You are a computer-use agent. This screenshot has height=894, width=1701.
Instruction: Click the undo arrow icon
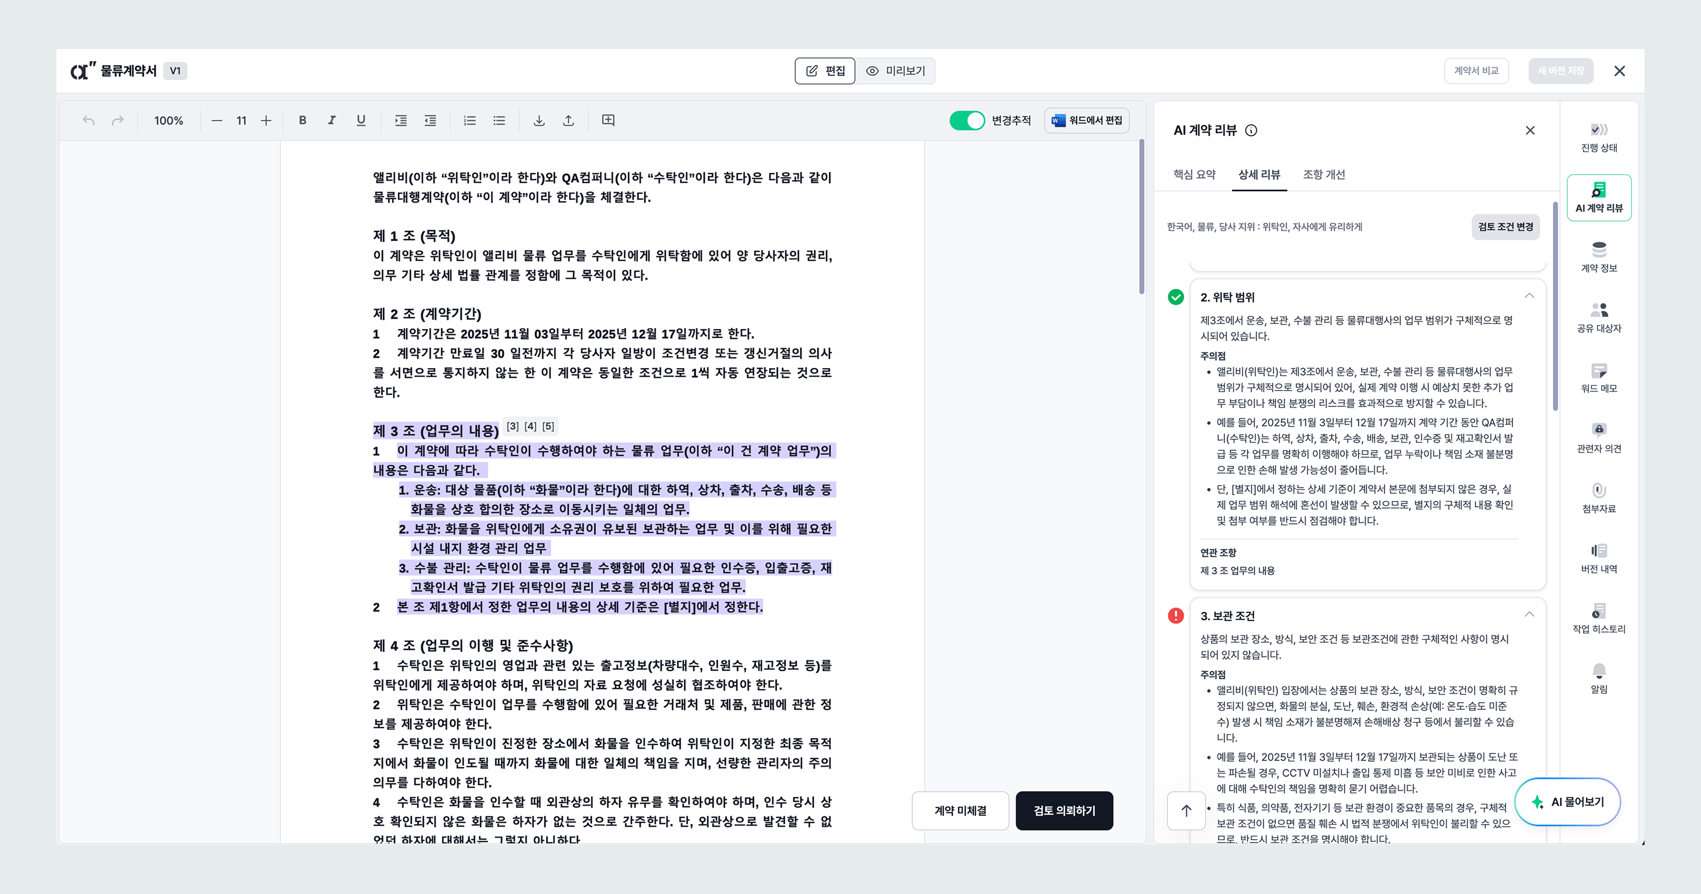click(x=88, y=120)
